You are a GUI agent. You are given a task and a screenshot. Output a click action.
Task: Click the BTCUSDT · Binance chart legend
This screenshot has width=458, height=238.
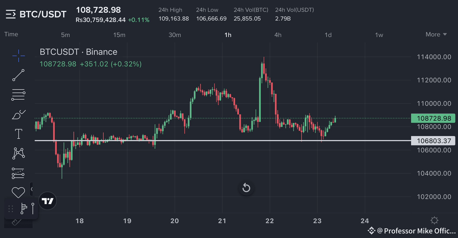pos(78,52)
